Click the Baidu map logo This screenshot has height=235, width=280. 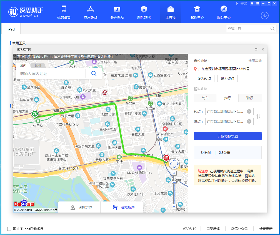coord(24,203)
